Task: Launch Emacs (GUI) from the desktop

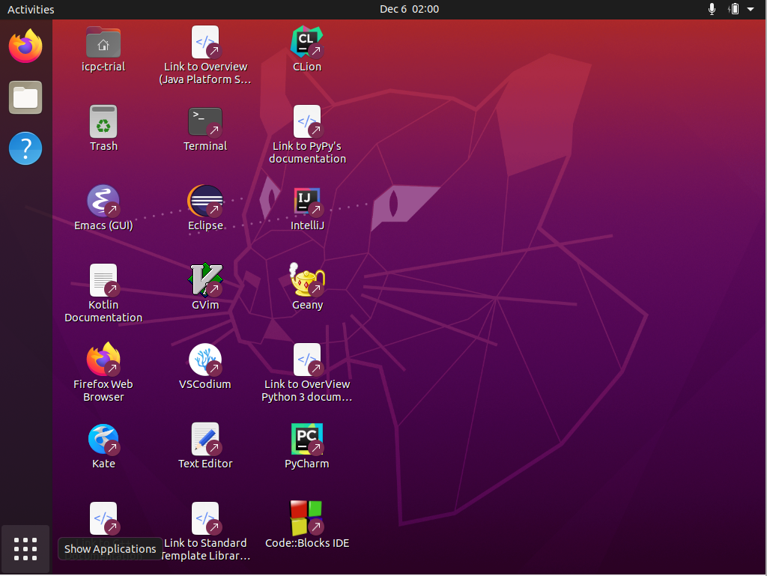Action: click(x=103, y=201)
